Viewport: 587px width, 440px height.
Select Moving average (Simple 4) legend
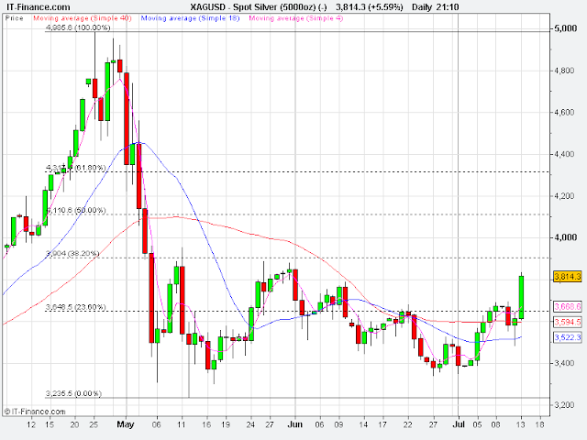[x=295, y=18]
